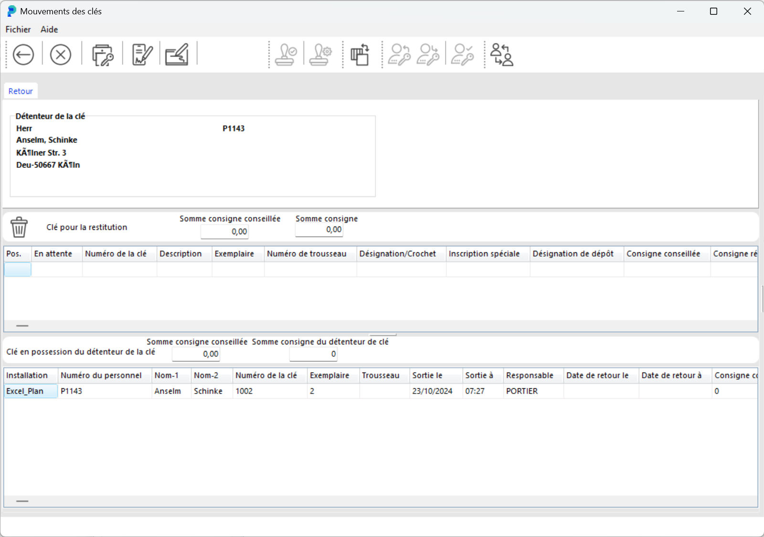Click the transfer columns swap icon

point(360,55)
